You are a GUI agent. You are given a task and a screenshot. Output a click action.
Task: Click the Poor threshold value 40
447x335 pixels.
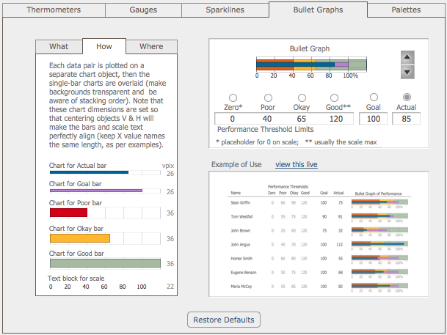[267, 119]
